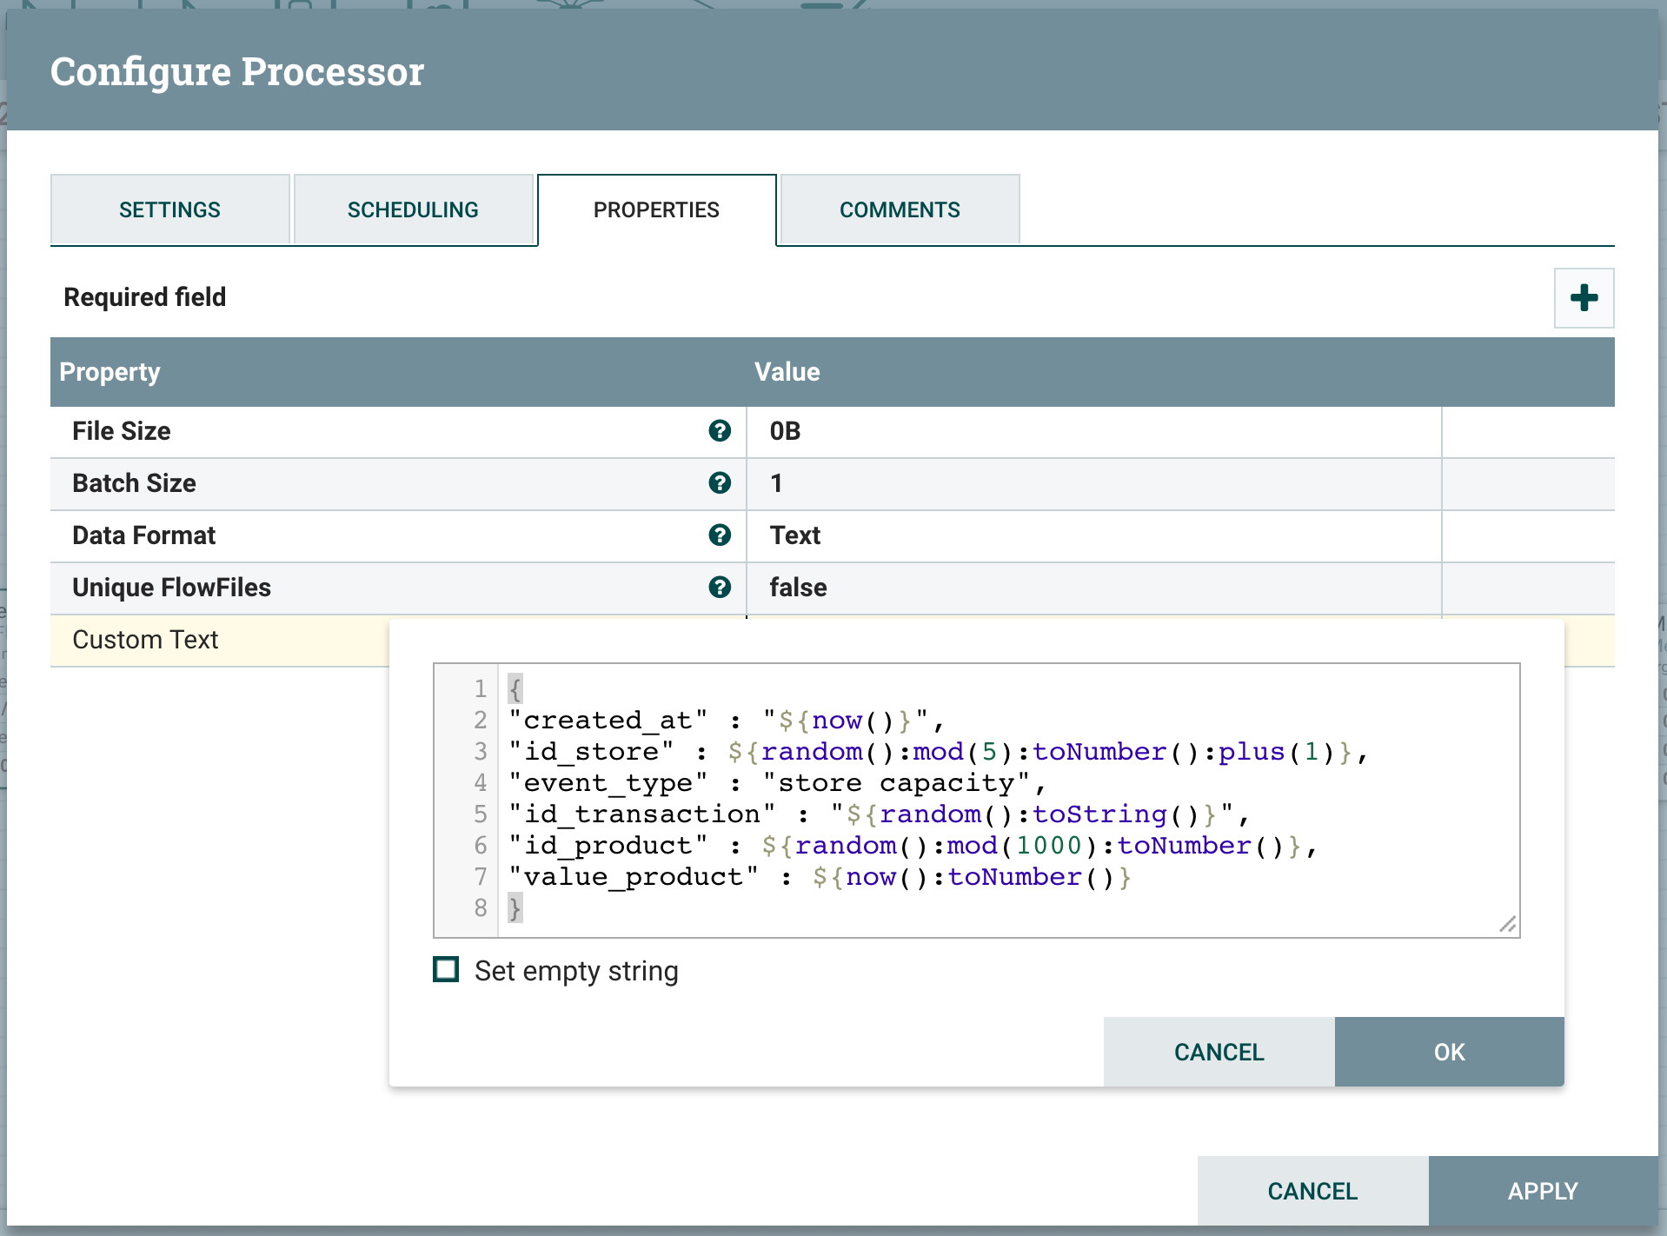Viewport: 1667px width, 1236px height.
Task: View help for the Batch Size property
Action: pos(721,483)
